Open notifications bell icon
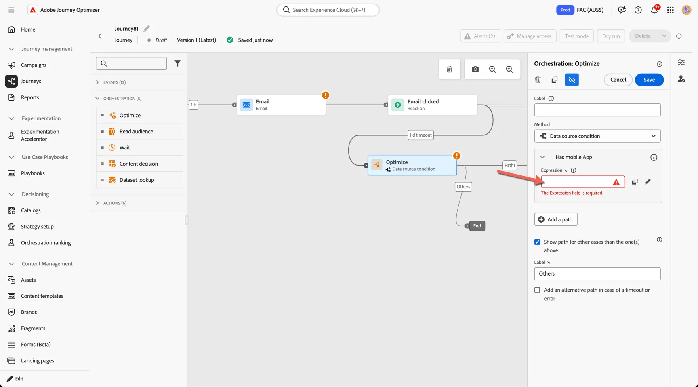 (x=654, y=10)
